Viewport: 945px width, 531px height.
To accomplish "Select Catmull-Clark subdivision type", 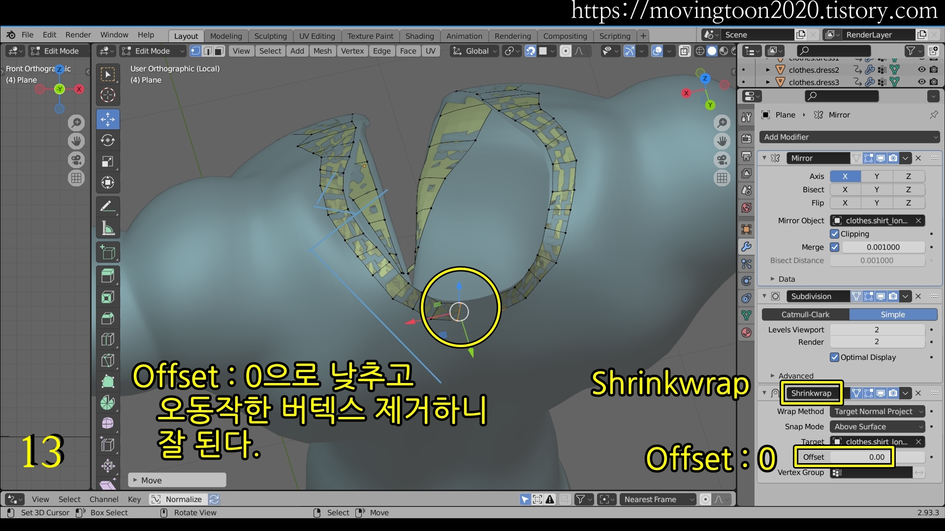I will pos(805,315).
